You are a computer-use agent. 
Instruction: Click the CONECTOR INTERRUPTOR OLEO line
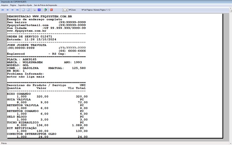coord(32,134)
